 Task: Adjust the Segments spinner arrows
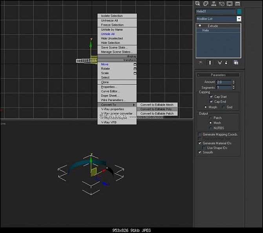coord(234,87)
